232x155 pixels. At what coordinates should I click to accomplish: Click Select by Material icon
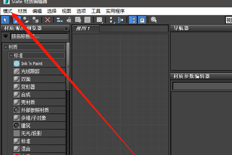click(x=154, y=20)
